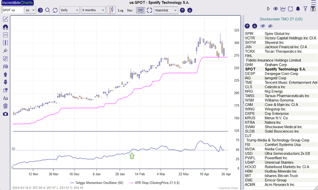Select Graham Corp row

[x=281, y=65]
